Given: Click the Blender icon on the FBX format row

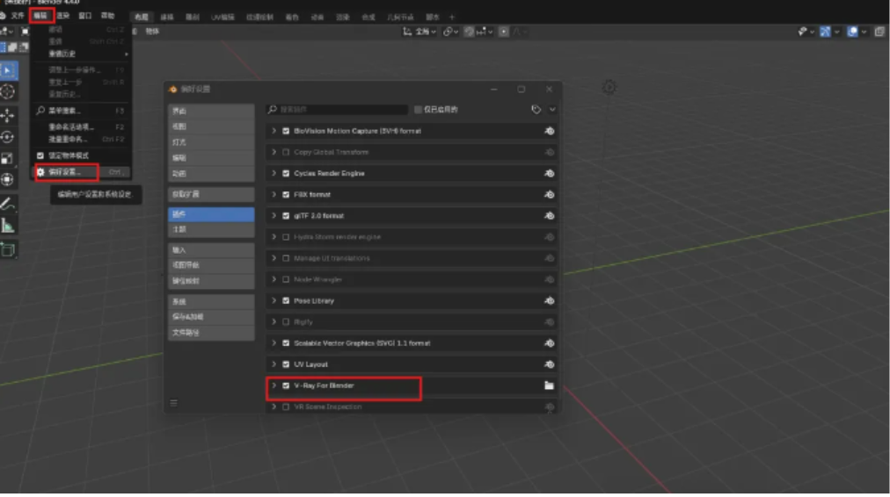Looking at the screenshot, I should (x=549, y=194).
